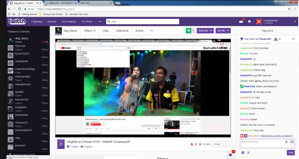Open the notifications bell
The image size is (299, 159).
coord(249,22)
